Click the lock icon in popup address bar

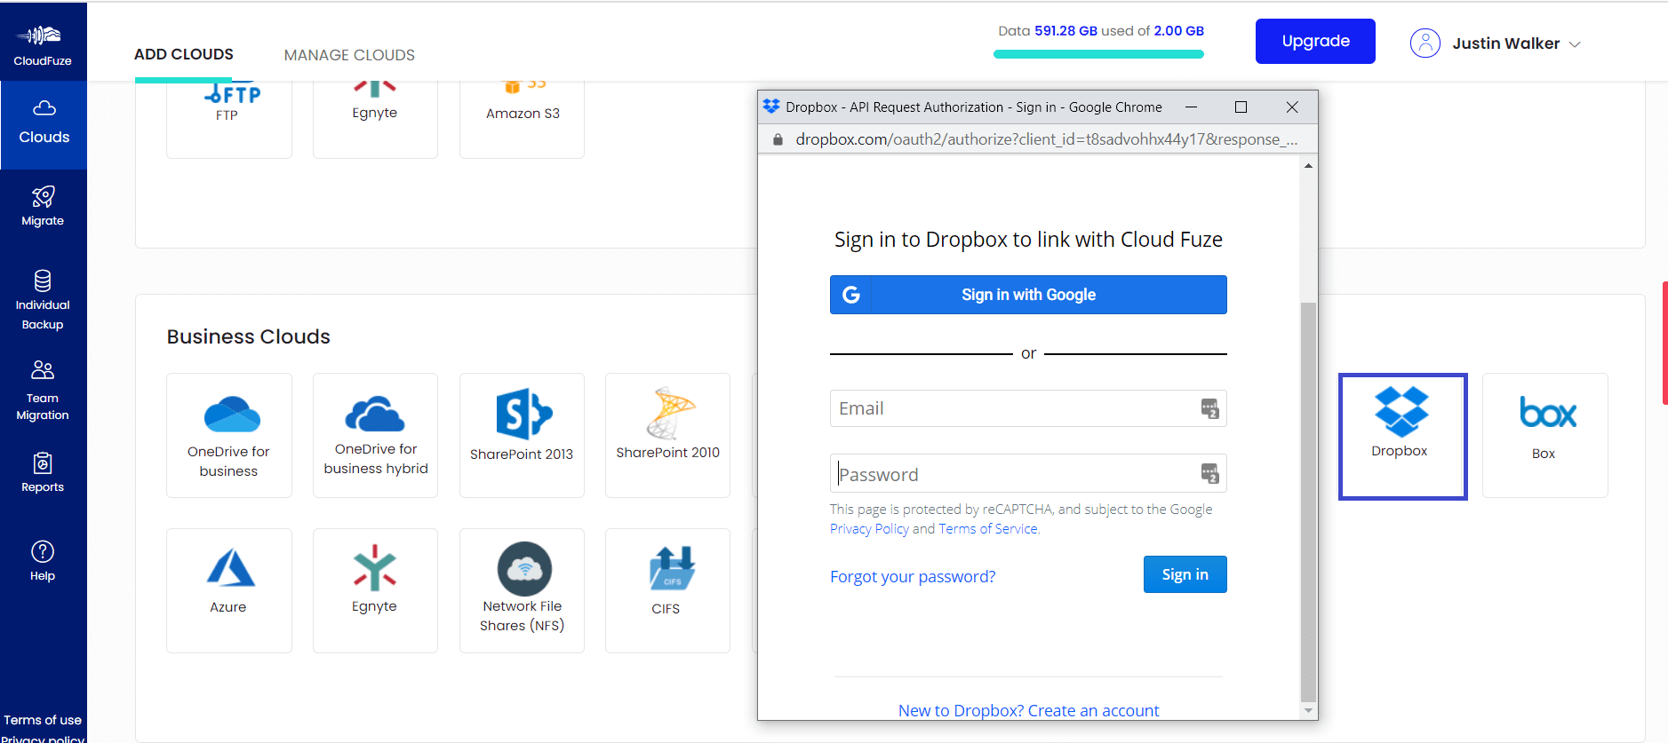pyautogui.click(x=778, y=139)
